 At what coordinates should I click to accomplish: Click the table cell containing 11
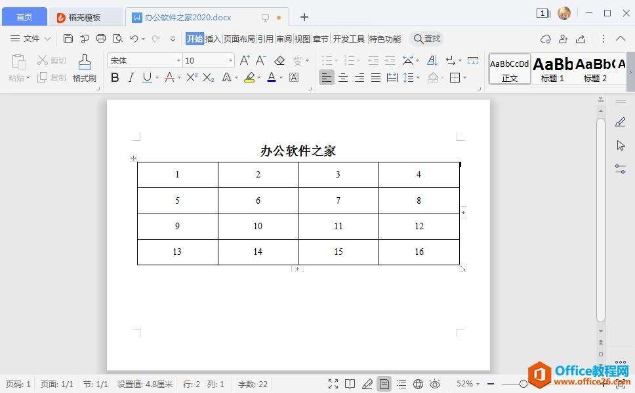point(338,227)
